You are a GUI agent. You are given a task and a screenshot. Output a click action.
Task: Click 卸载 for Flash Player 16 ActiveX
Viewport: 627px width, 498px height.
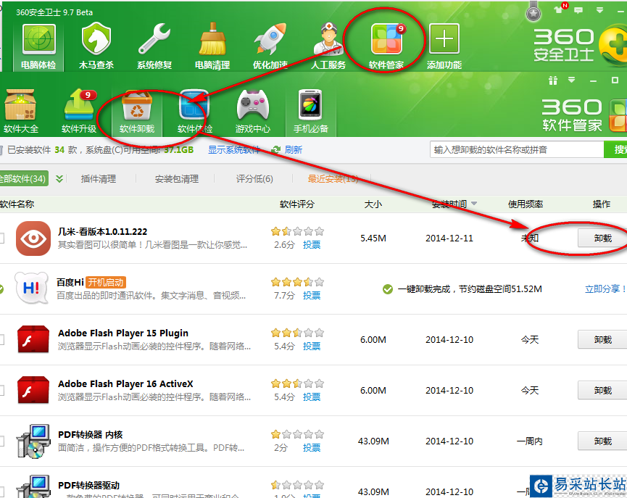pos(602,391)
